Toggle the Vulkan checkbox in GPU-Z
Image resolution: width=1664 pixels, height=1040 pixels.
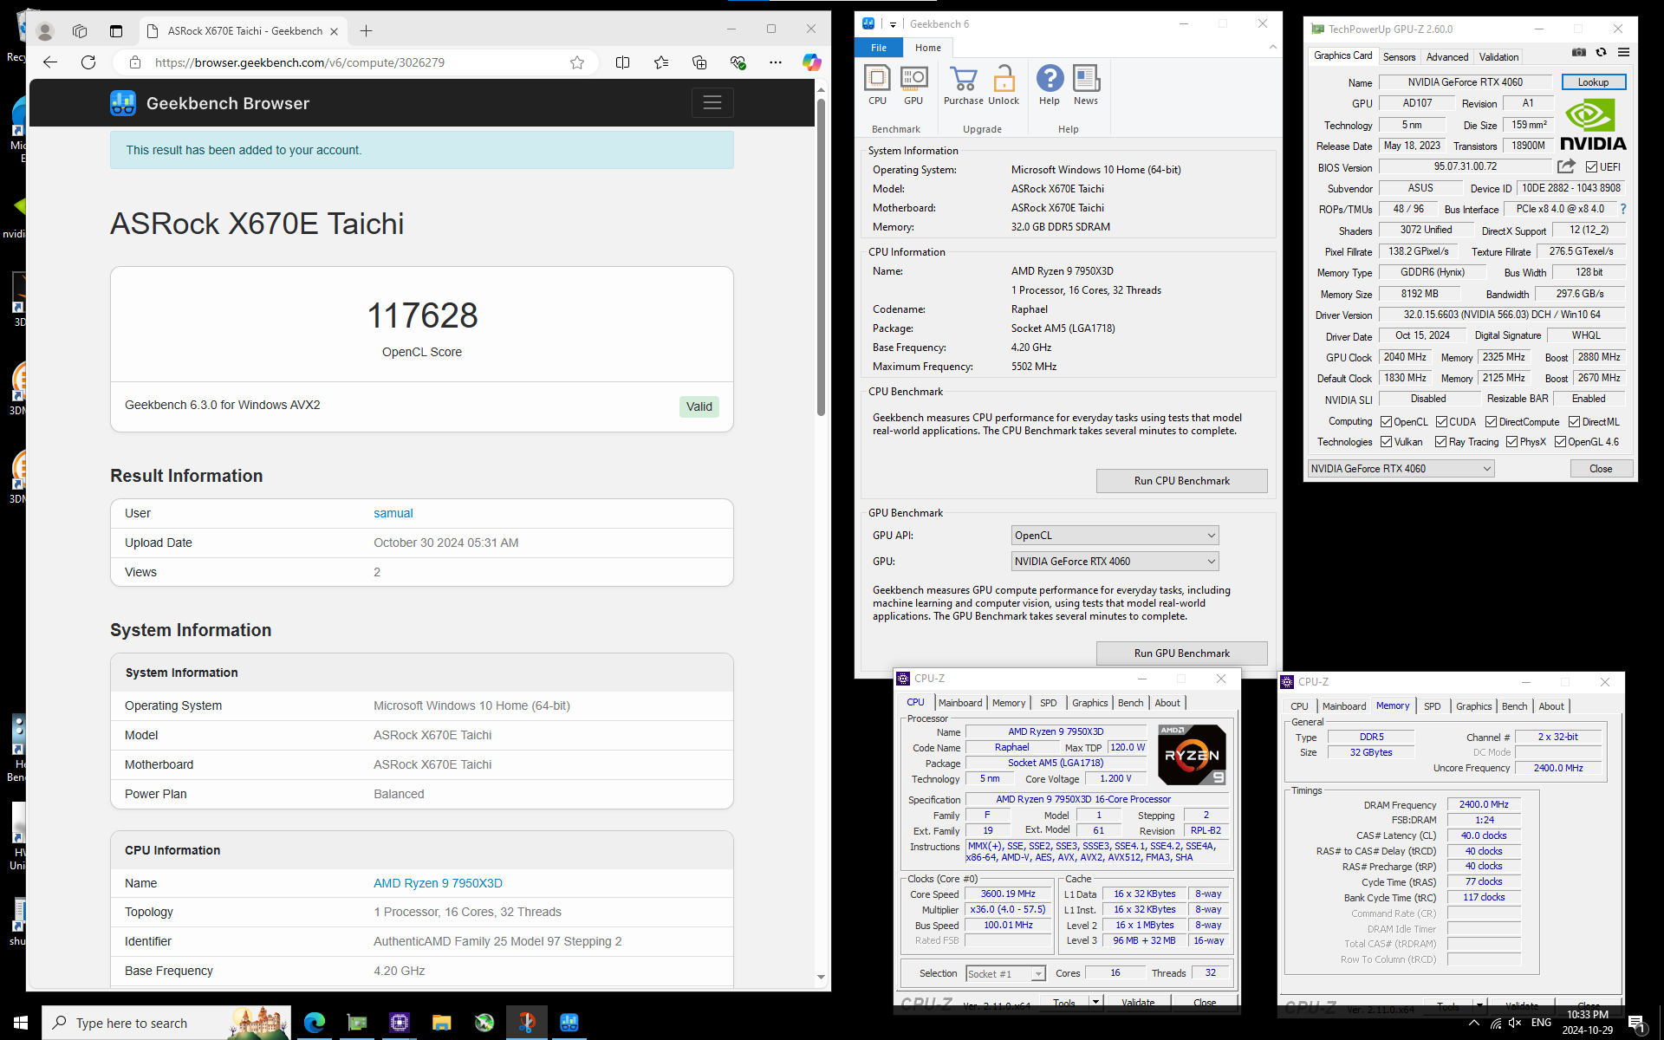[1386, 442]
